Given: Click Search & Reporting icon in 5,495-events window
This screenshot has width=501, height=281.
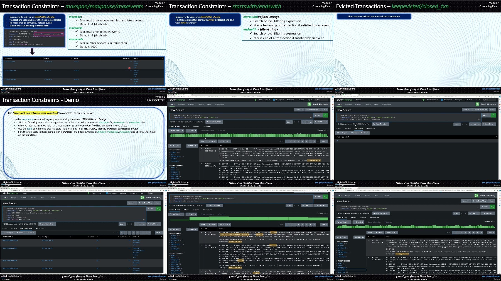Looking at the screenshot, I should pyautogui.click(x=476, y=195).
